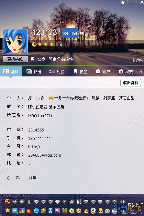The height and width of the screenshot is (216, 144).
Task: Go to the 账户 tab
Action: click(103, 71)
